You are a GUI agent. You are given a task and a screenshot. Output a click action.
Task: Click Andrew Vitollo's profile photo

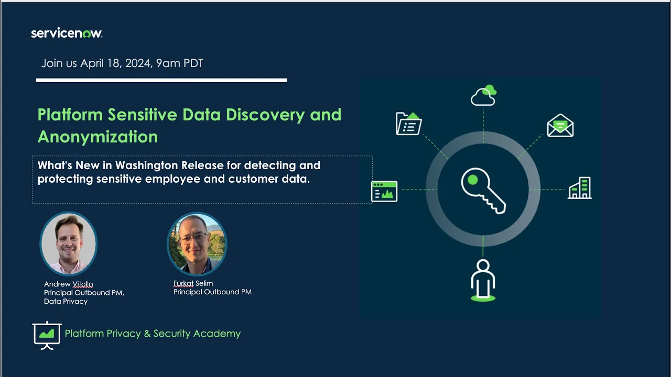click(69, 243)
